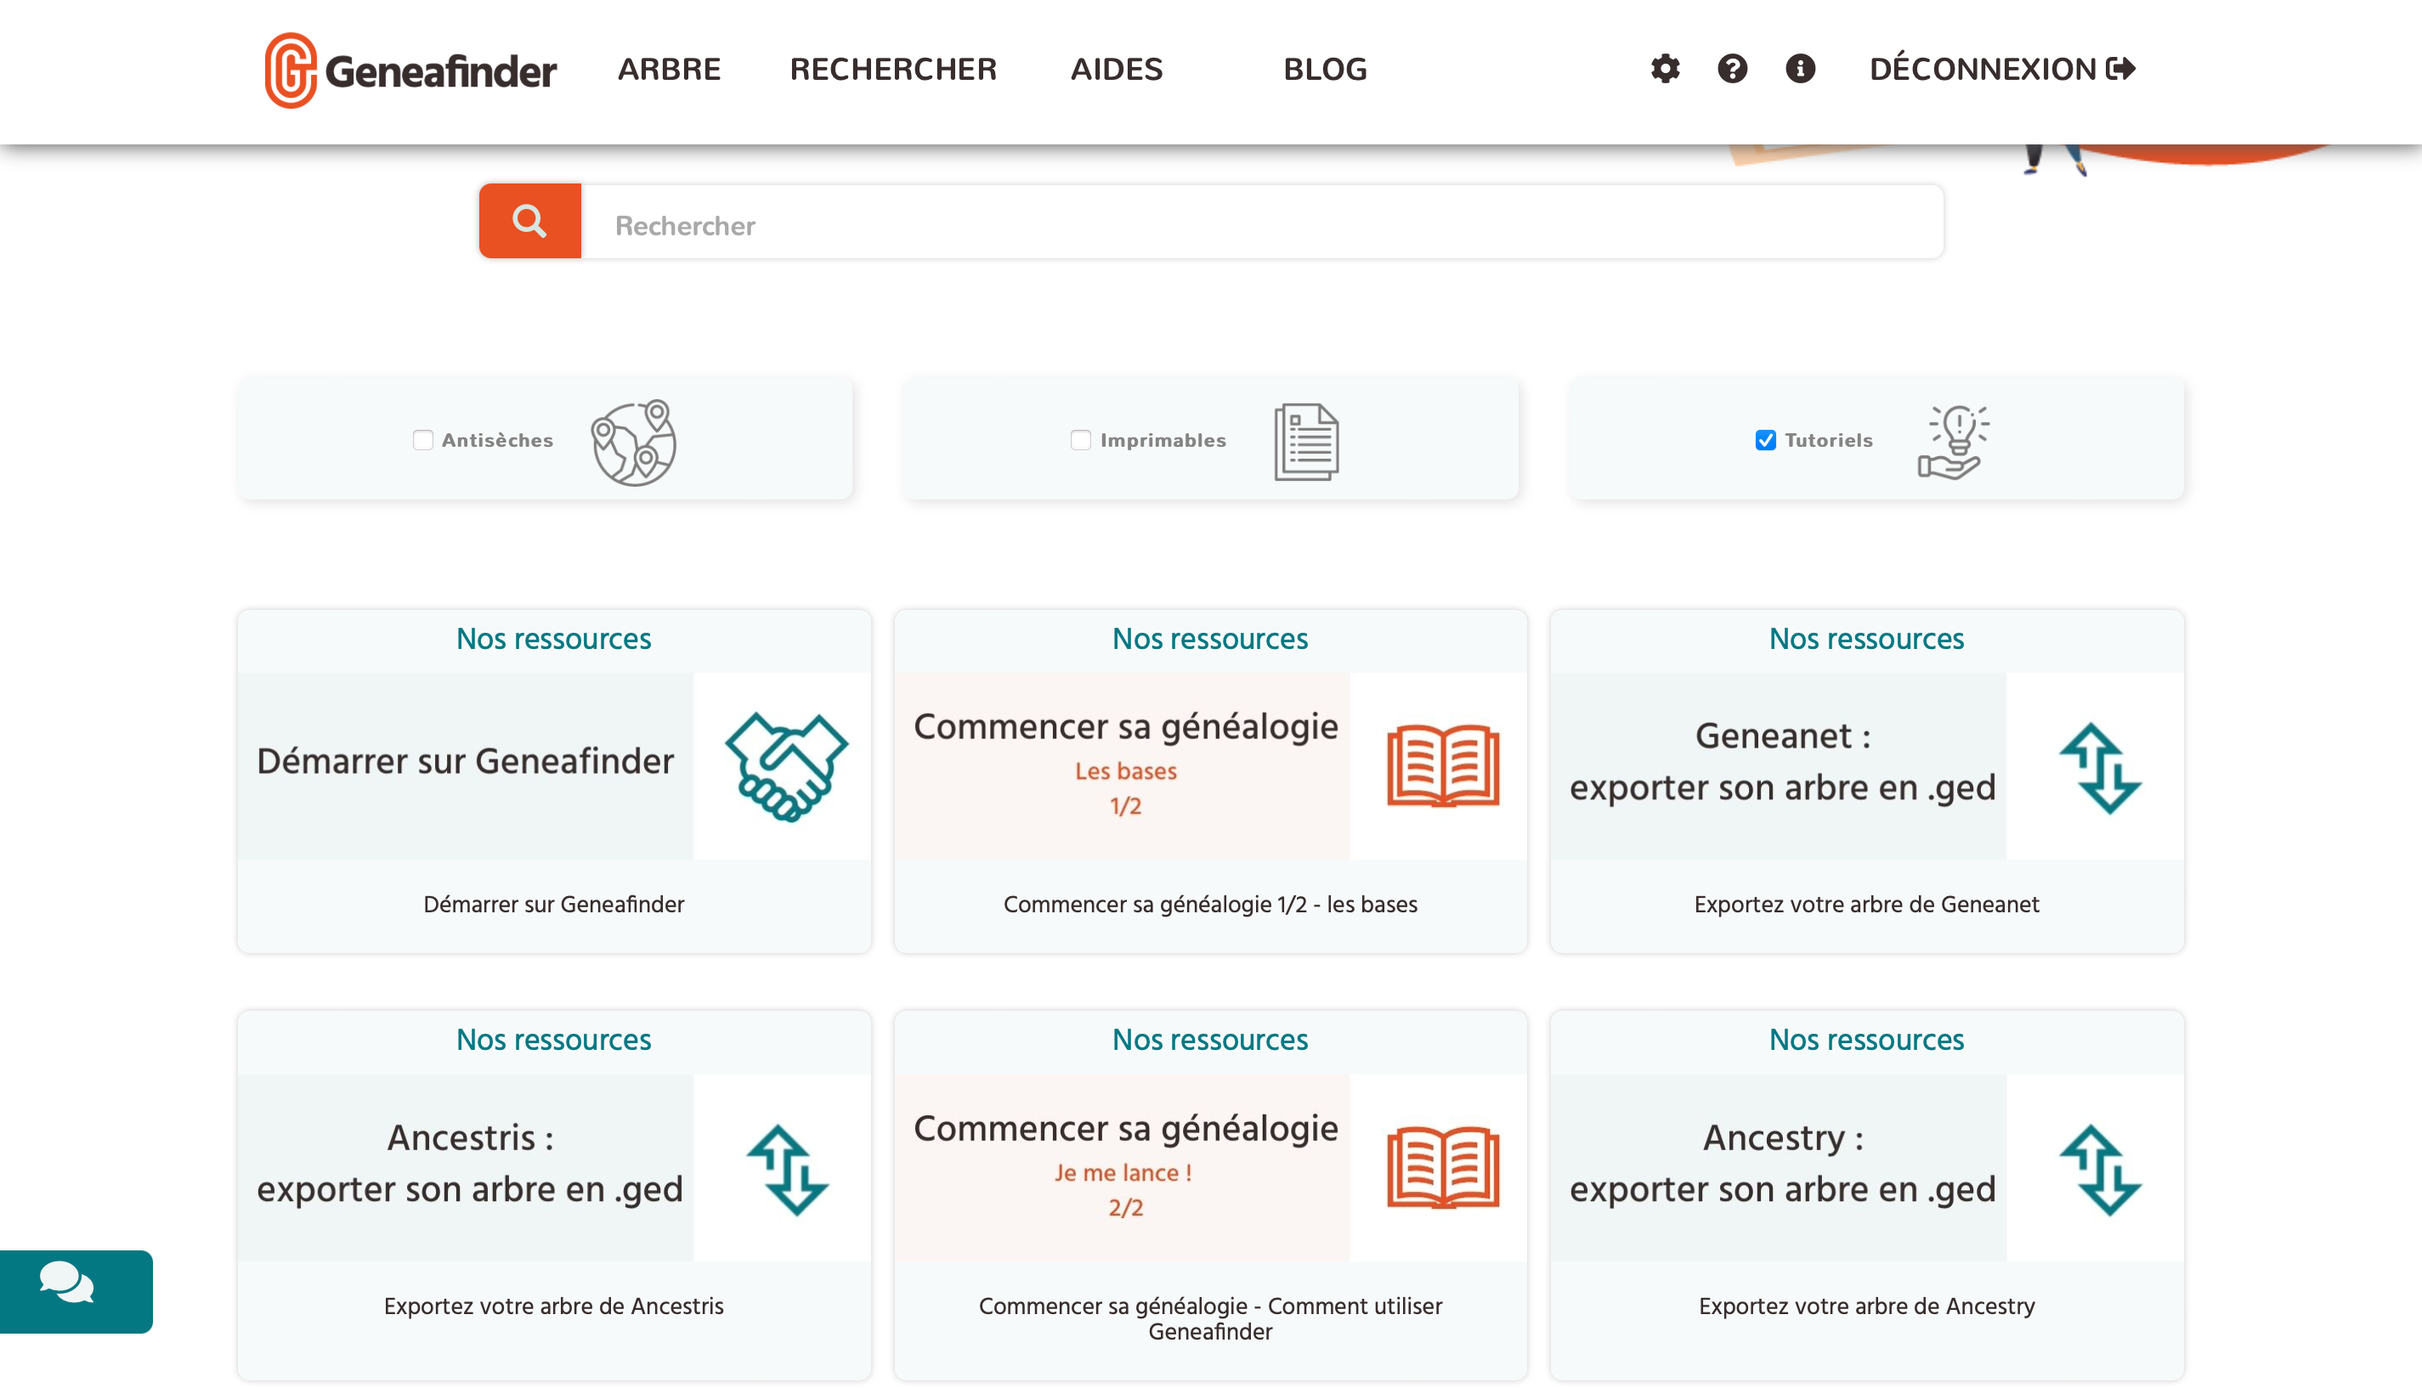Click the arrows icon on Geneanet card
This screenshot has height=1388, width=2422.
(2100, 769)
